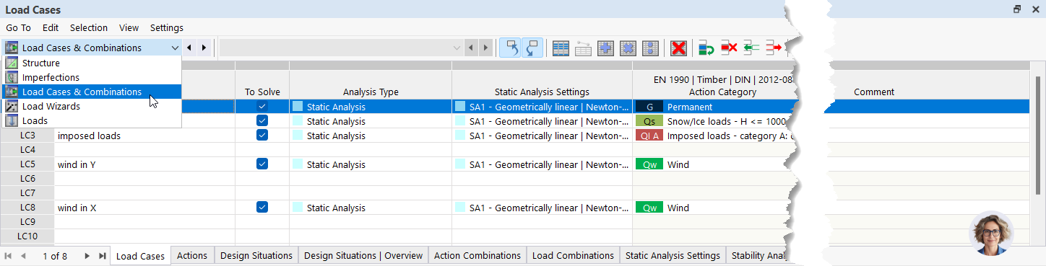Uncheck To Solve for the Permanent row
Image resolution: width=1046 pixels, height=266 pixels.
262,107
